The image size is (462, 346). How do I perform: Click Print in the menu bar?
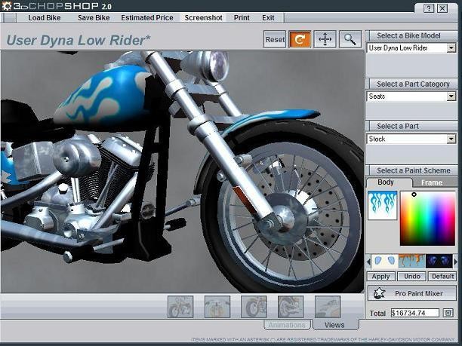pyautogui.click(x=242, y=18)
